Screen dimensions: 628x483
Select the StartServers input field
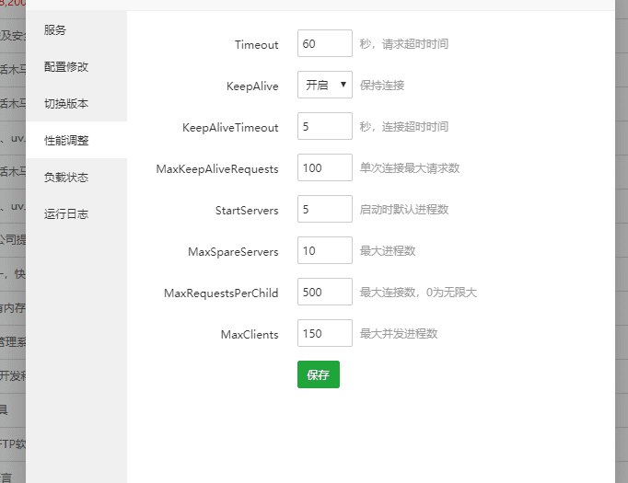click(324, 209)
